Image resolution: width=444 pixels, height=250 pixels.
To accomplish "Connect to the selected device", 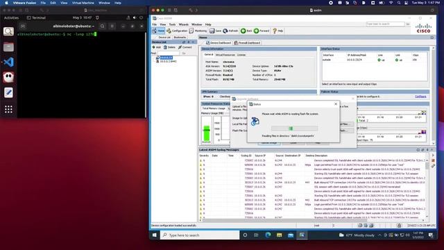I will click(x=185, y=47).
